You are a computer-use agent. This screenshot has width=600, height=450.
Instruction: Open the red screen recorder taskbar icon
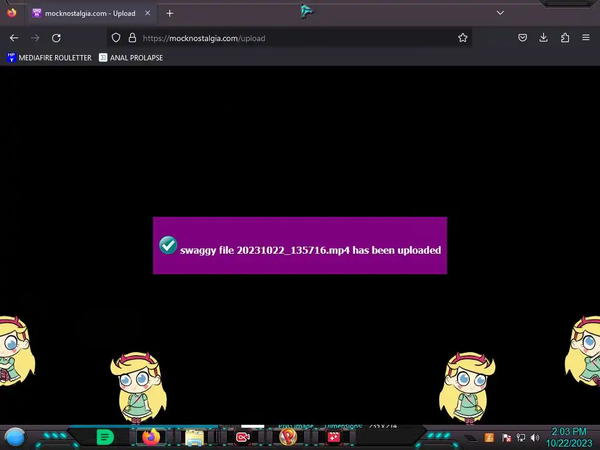coord(243,437)
